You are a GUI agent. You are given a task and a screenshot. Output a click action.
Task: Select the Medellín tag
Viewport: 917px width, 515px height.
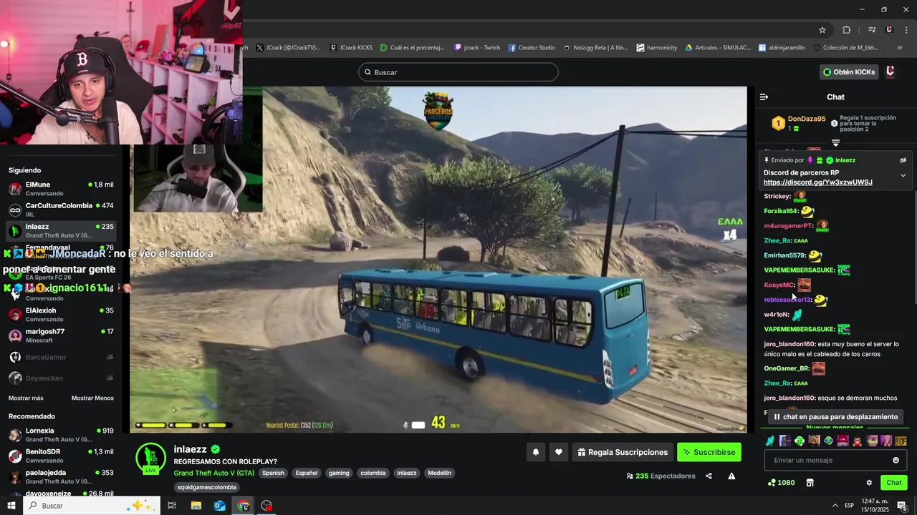tap(439, 473)
